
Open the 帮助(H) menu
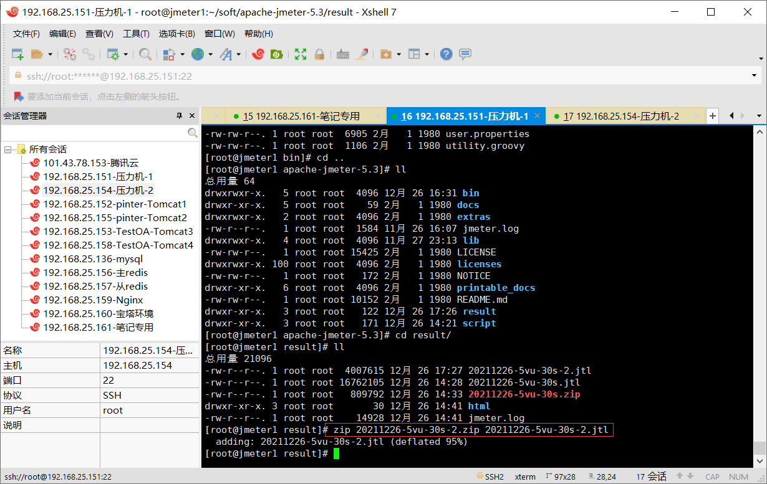tap(258, 34)
